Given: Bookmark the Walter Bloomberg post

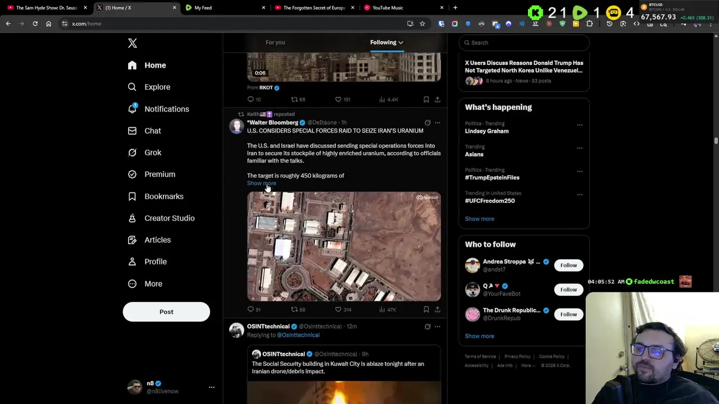Looking at the screenshot, I should click(426, 309).
